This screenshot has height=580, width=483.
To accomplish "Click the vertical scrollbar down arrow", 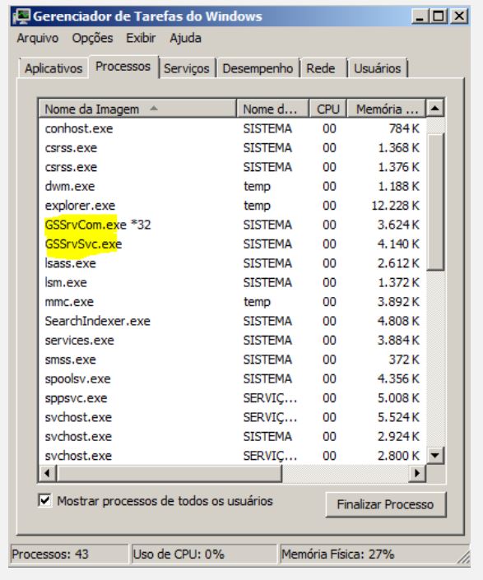I will coord(435,455).
